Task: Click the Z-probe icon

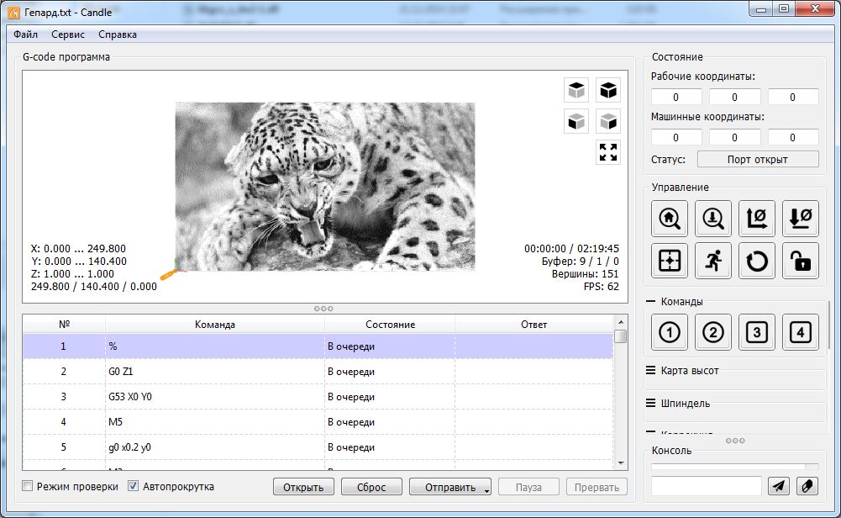Action: coord(713,219)
